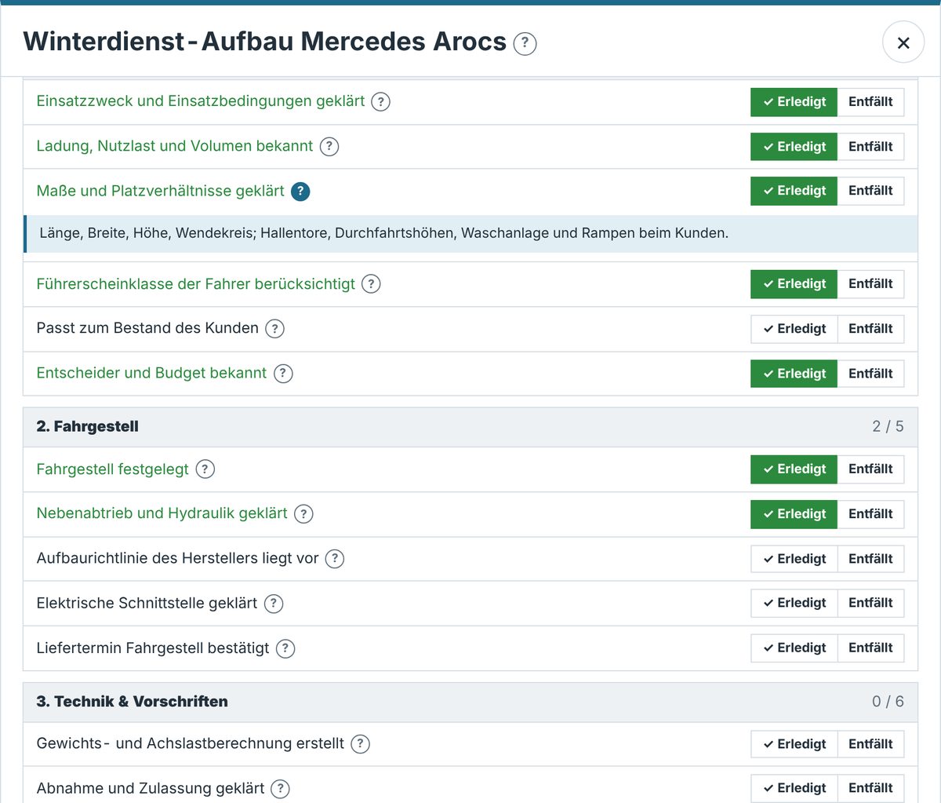Viewport: 941px width, 803px height.
Task: Choose Entfällt for Entscheider und Budget bekannt
Action: click(x=870, y=374)
